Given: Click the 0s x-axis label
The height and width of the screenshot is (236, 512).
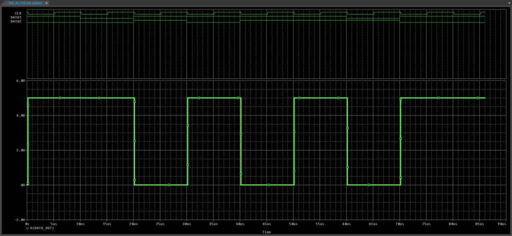Looking at the screenshot, I should [27, 224].
